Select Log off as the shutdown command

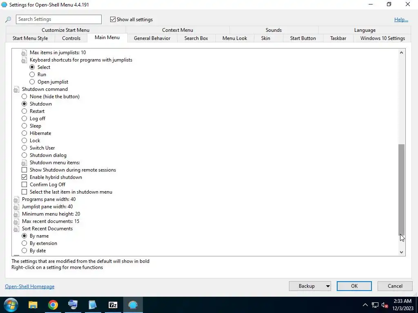[24, 119]
